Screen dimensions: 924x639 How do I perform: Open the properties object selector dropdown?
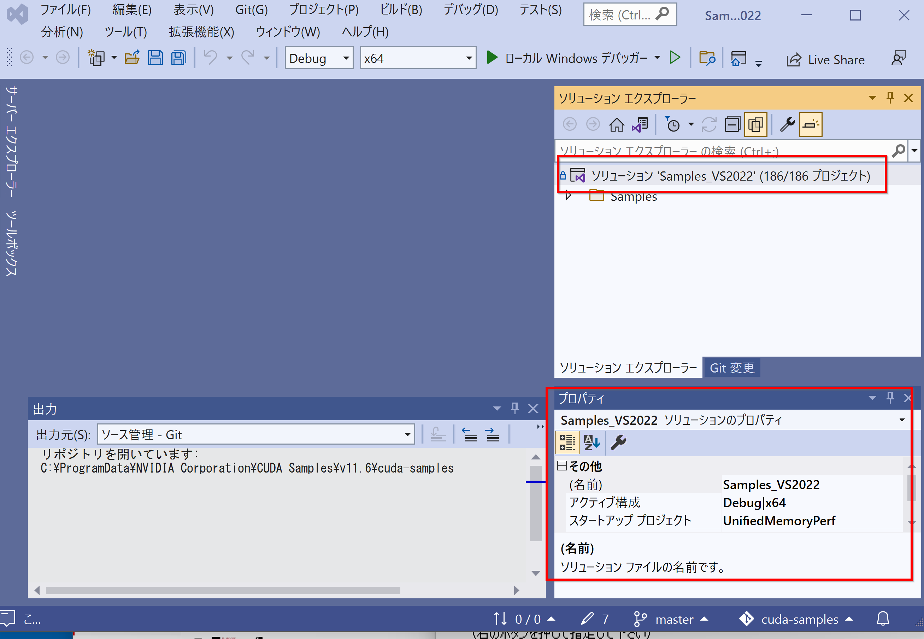pos(902,420)
